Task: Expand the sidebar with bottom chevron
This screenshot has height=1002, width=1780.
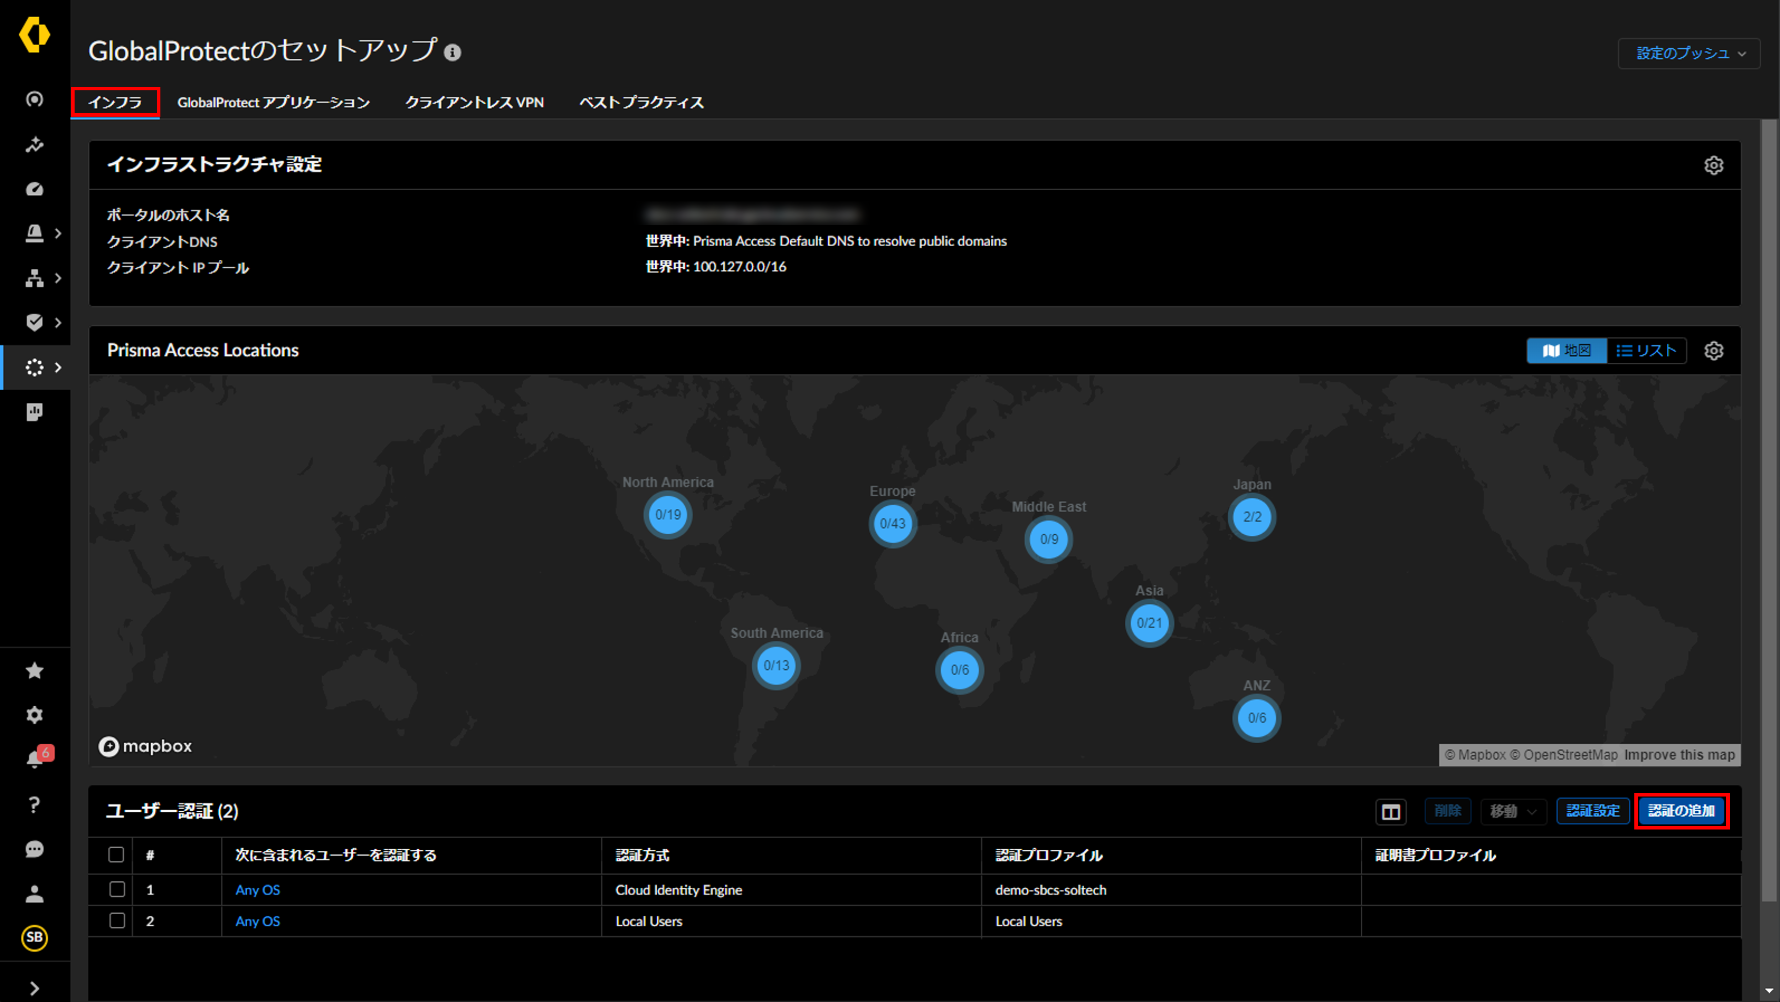Action: (x=35, y=988)
